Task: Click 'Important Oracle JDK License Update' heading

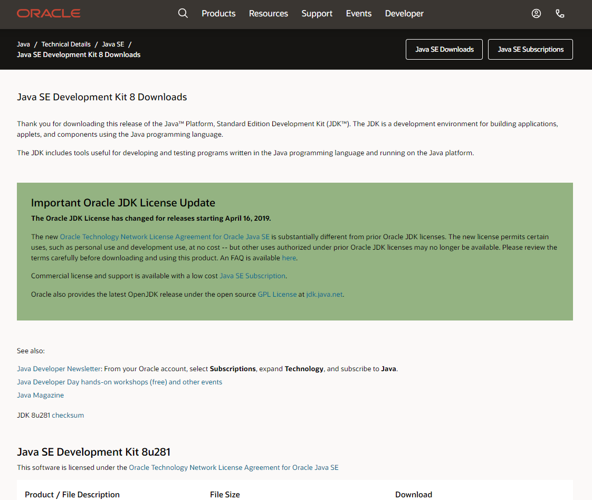Action: click(123, 203)
